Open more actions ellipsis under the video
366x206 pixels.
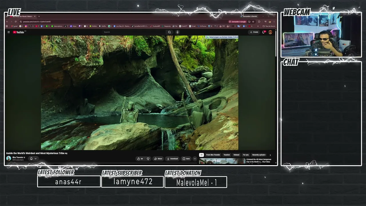(x=195, y=159)
